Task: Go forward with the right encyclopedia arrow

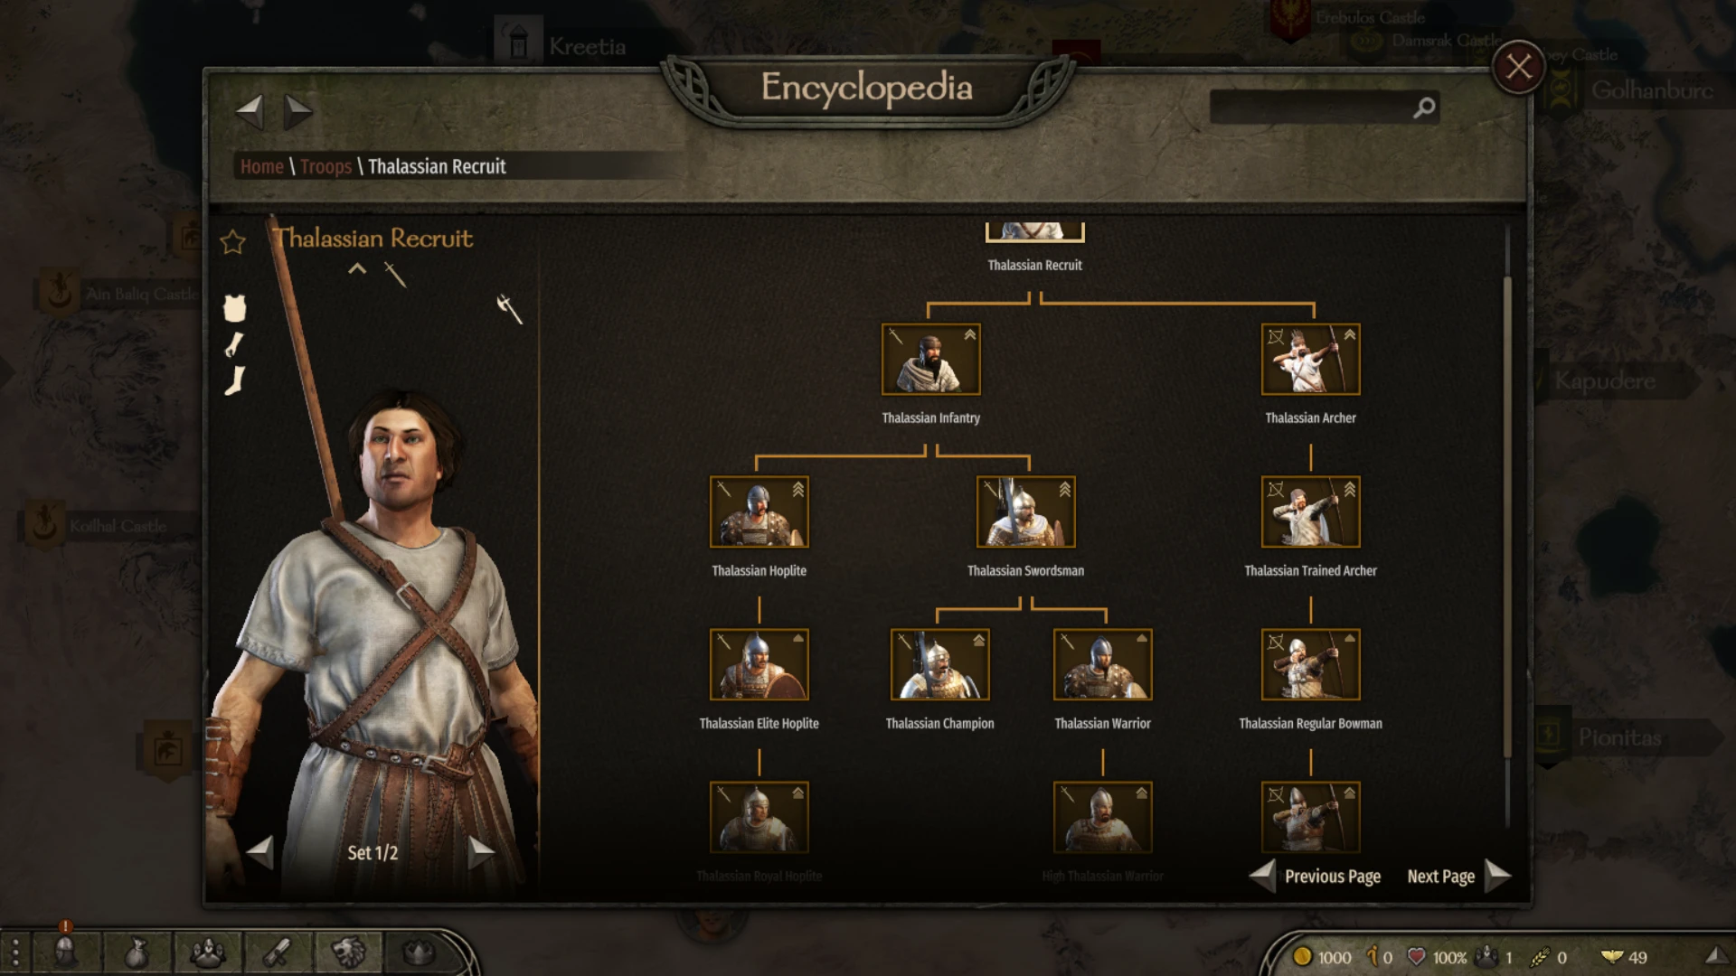Action: click(297, 112)
